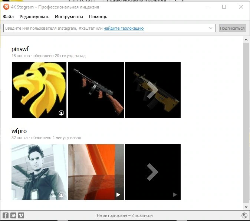The height and width of the screenshot is (221, 250).
Task: Click the vertical scrollbar track
Action: tap(246, 123)
